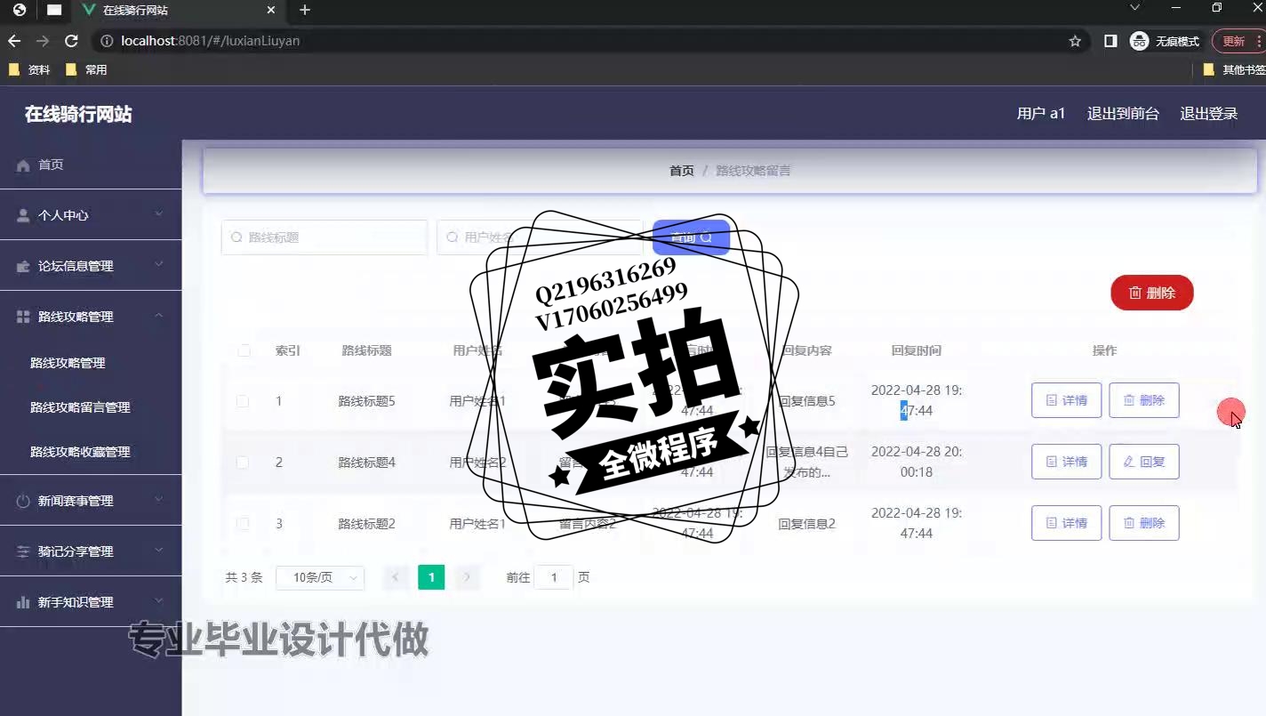The image size is (1266, 716).
Task: Click the icon beside 论坛信息管理
Action: click(x=23, y=267)
